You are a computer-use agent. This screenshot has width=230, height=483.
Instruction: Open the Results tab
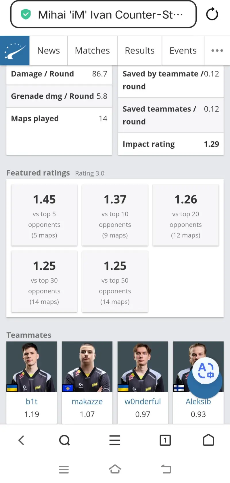coord(139,51)
